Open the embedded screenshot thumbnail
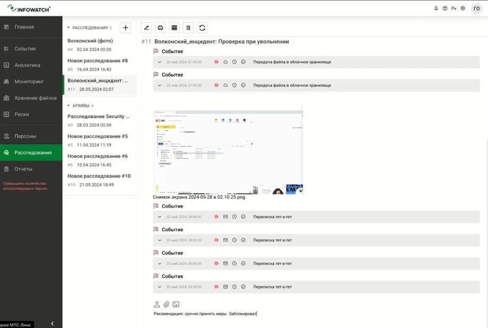The height and width of the screenshot is (328, 488). [228, 152]
